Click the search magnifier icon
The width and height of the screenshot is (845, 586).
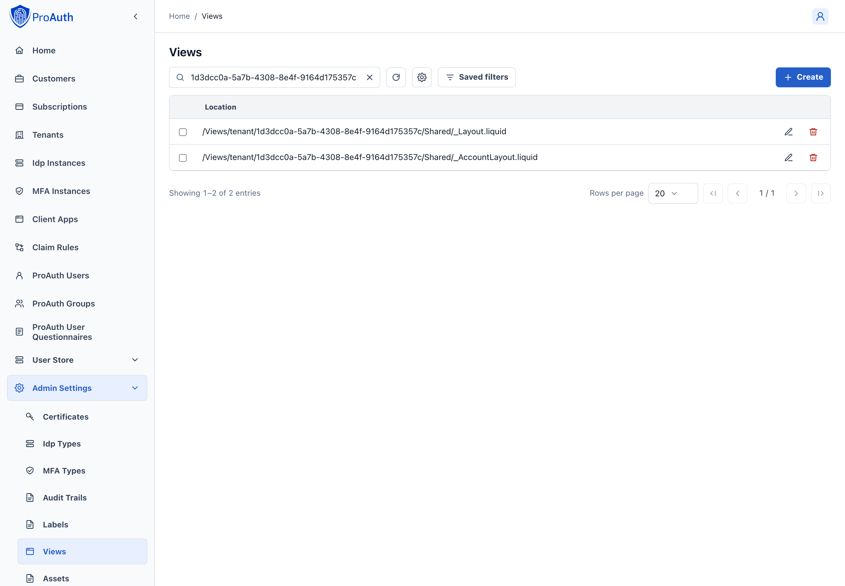click(x=180, y=77)
